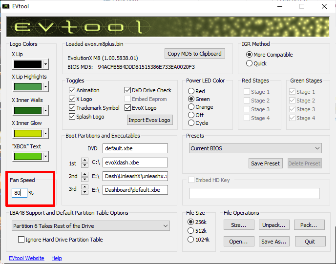The height and width of the screenshot is (264, 336).
Task: Click the 2nd boot UnleashX path field
Action: click(x=135, y=176)
